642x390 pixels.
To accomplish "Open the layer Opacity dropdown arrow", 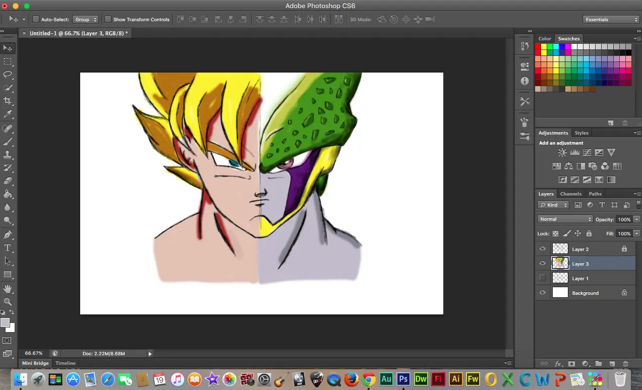I will (636, 220).
